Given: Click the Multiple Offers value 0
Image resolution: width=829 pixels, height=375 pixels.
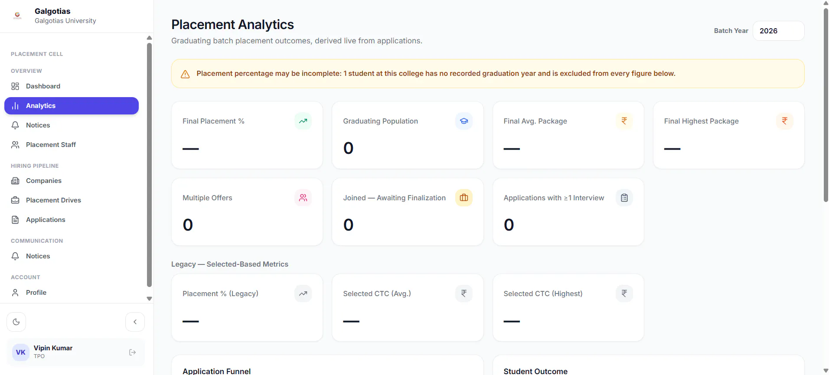Looking at the screenshot, I should (188, 225).
